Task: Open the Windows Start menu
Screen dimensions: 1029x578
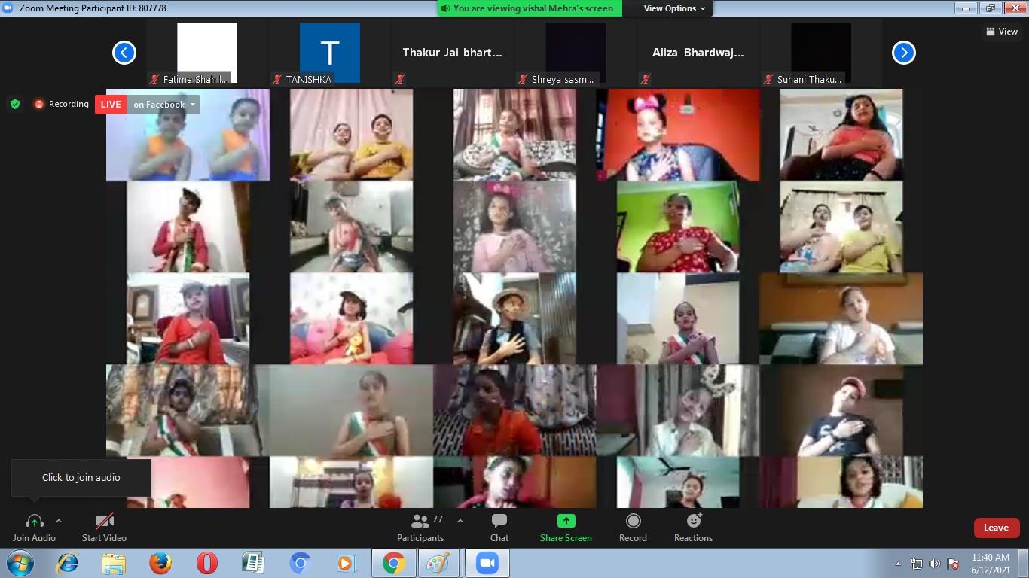Action: [x=20, y=563]
